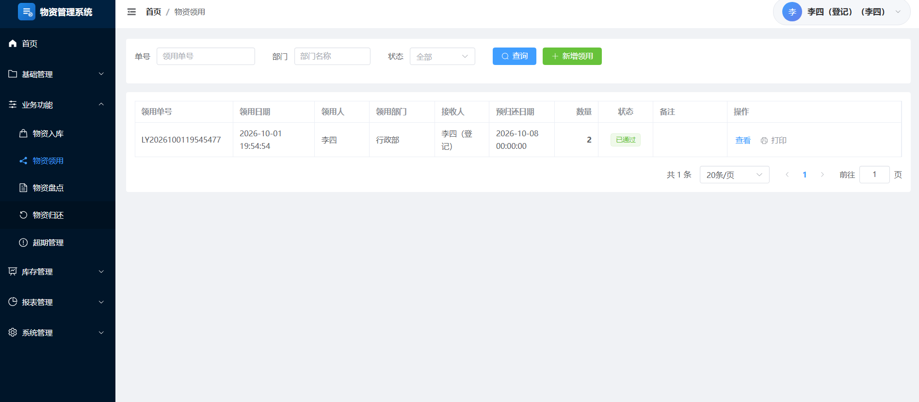This screenshot has width=919, height=402.
Task: Click the 库存管理 chart icon
Action: tap(13, 272)
